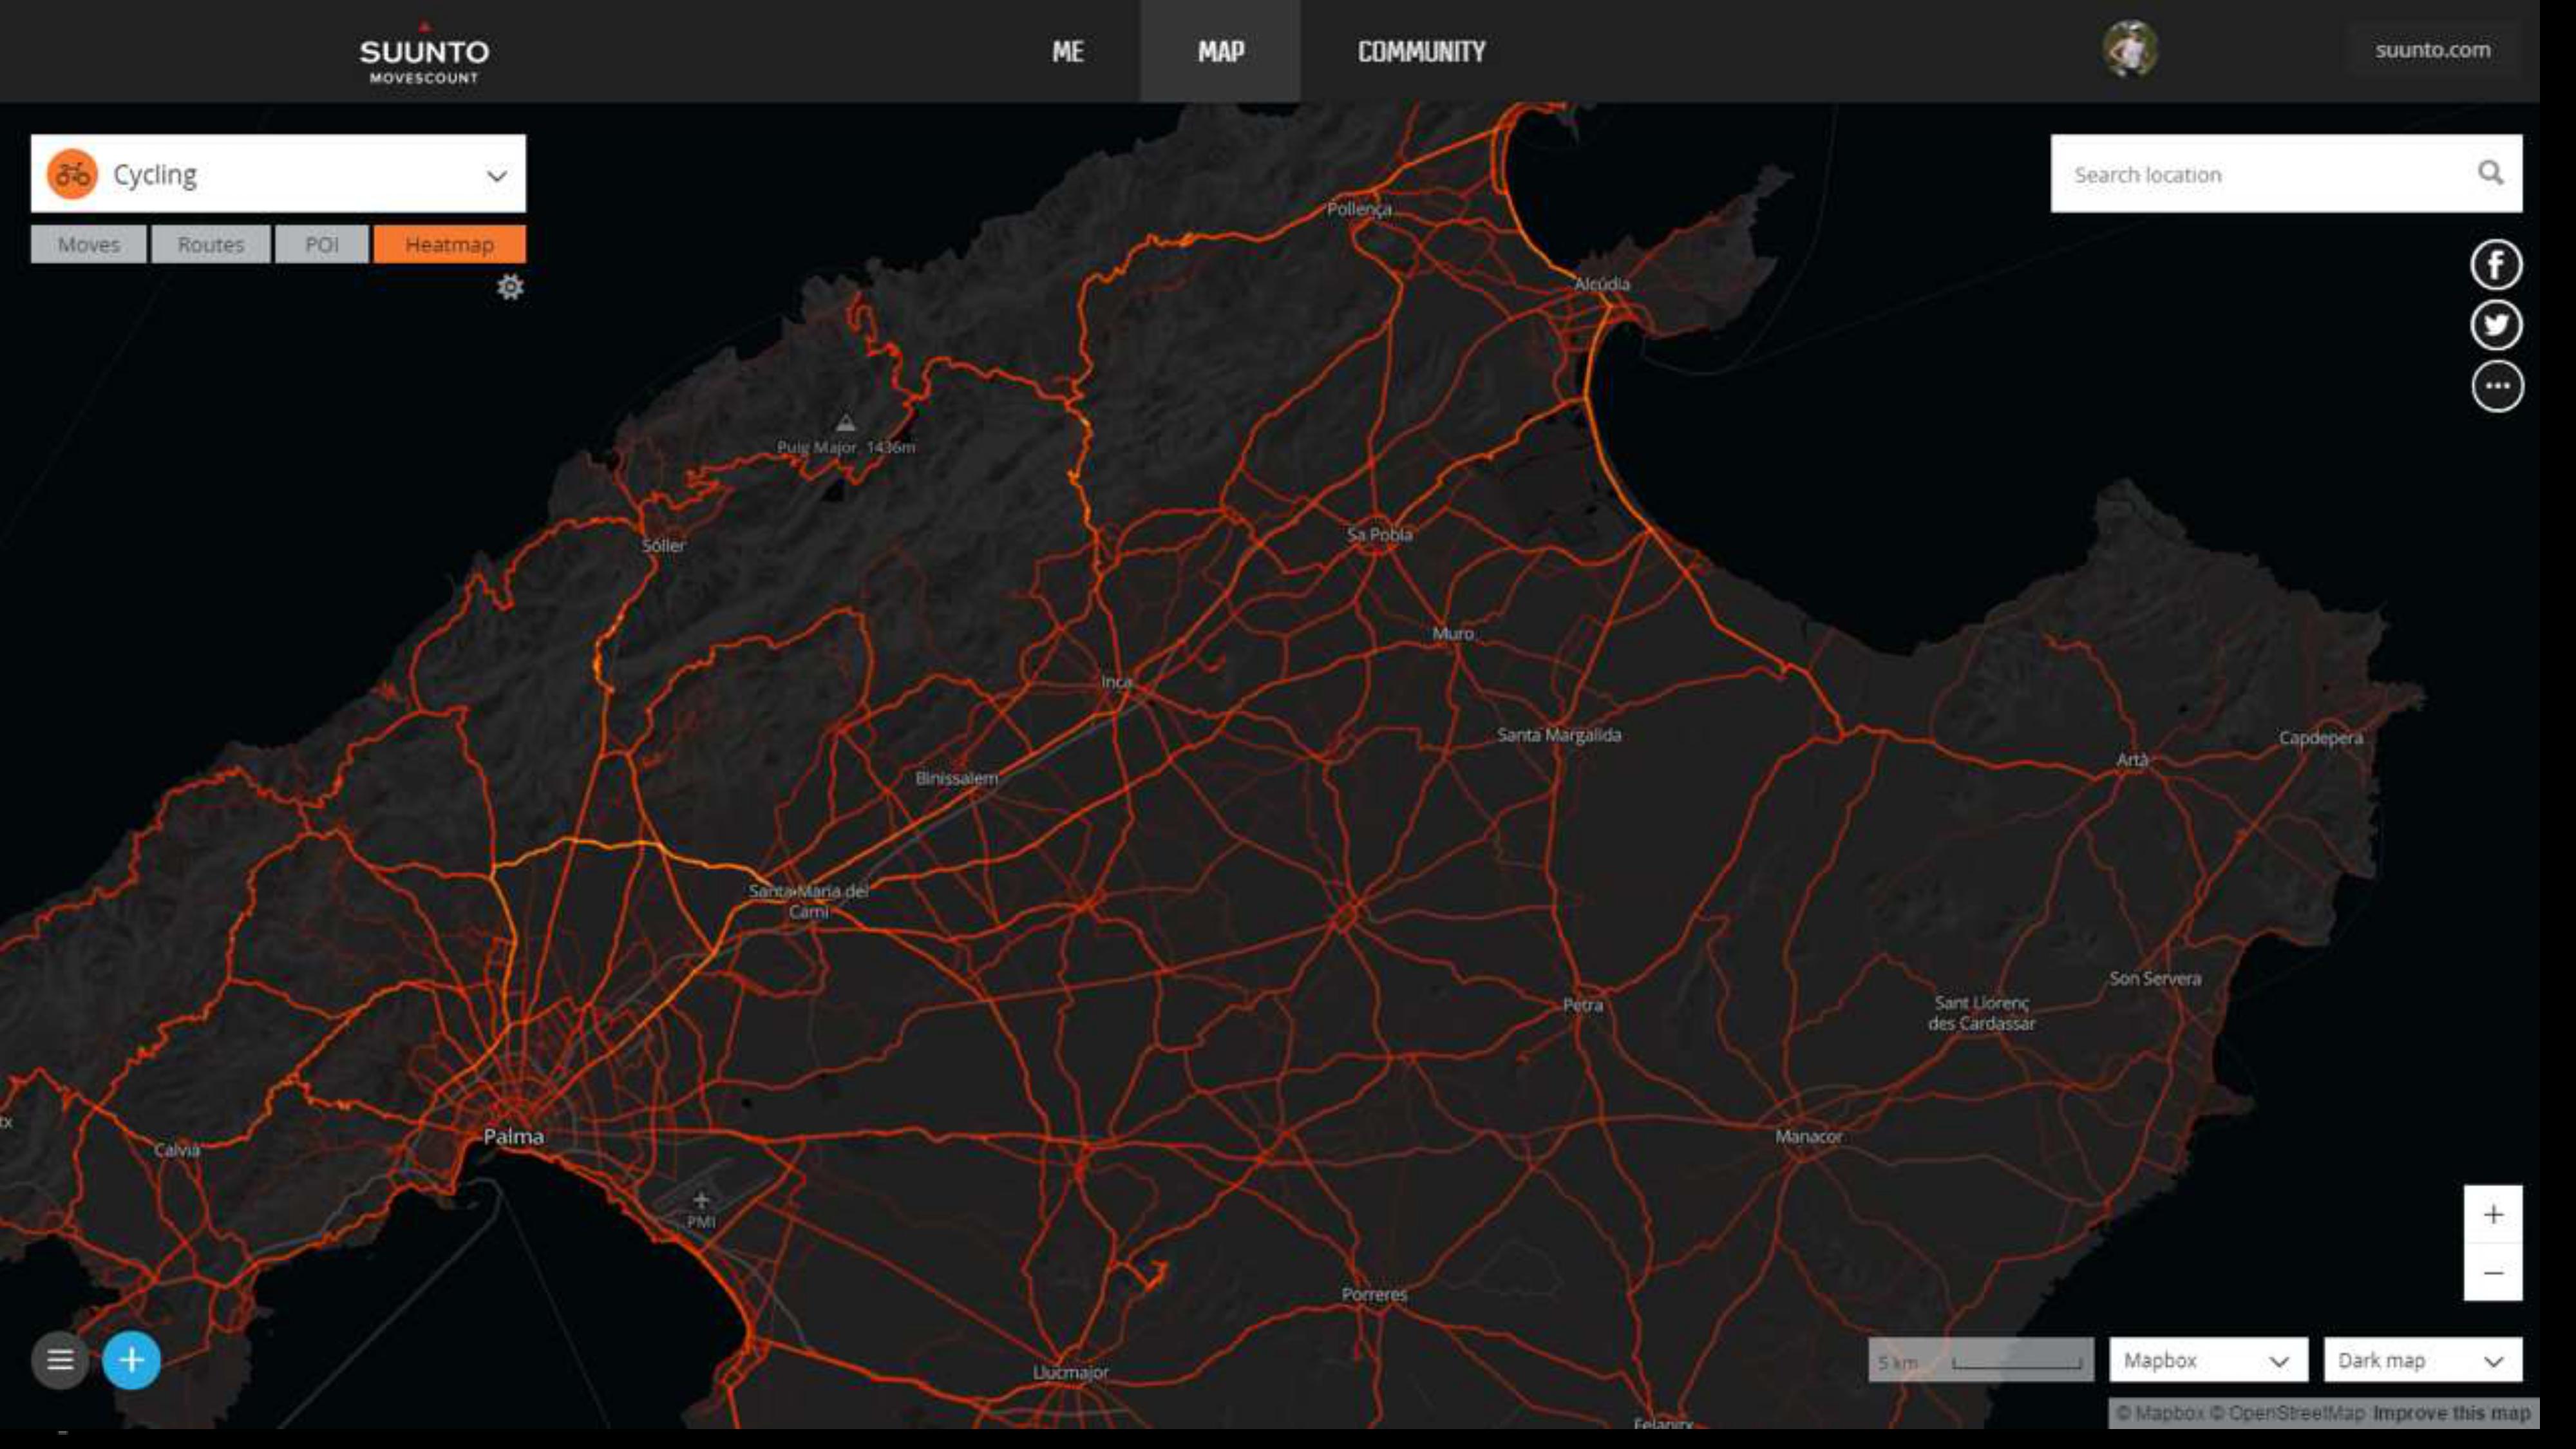
Task: Open the Dark map style dropdown
Action: pyautogui.click(x=2421, y=1361)
